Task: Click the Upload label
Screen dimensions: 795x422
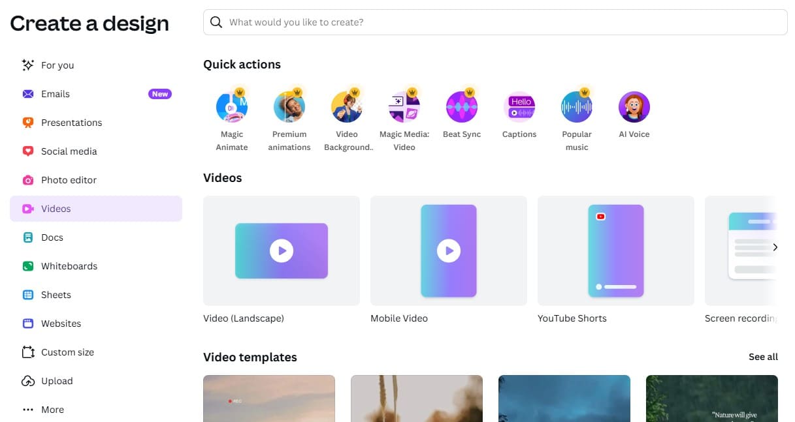Action: click(x=57, y=381)
